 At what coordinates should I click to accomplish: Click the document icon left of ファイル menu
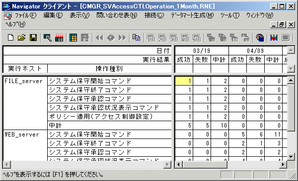click(x=8, y=15)
